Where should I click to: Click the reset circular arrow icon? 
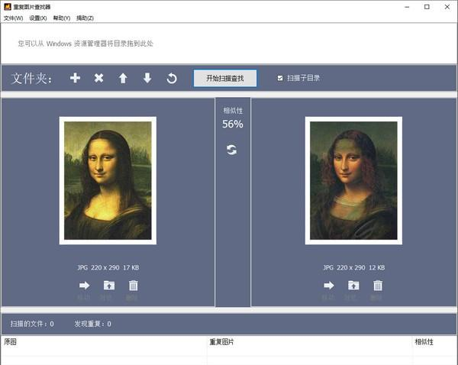tap(172, 78)
